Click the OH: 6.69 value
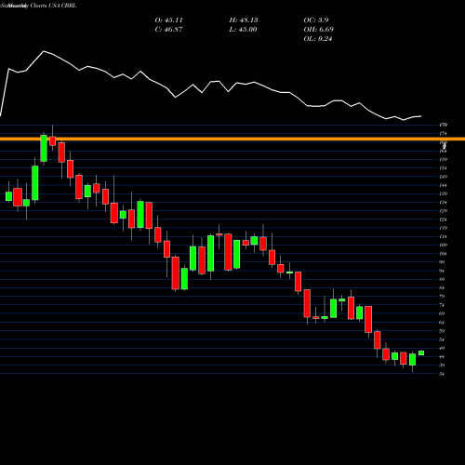 pos(318,30)
